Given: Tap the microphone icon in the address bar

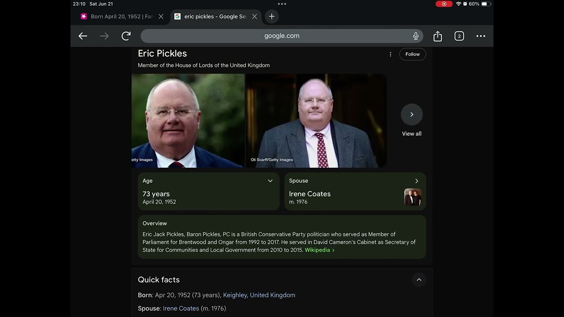Looking at the screenshot, I should coord(416,36).
